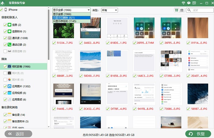The width and height of the screenshot is (214, 138).
Task: Open the 类型 所有 type dropdown
Action: 109,10
